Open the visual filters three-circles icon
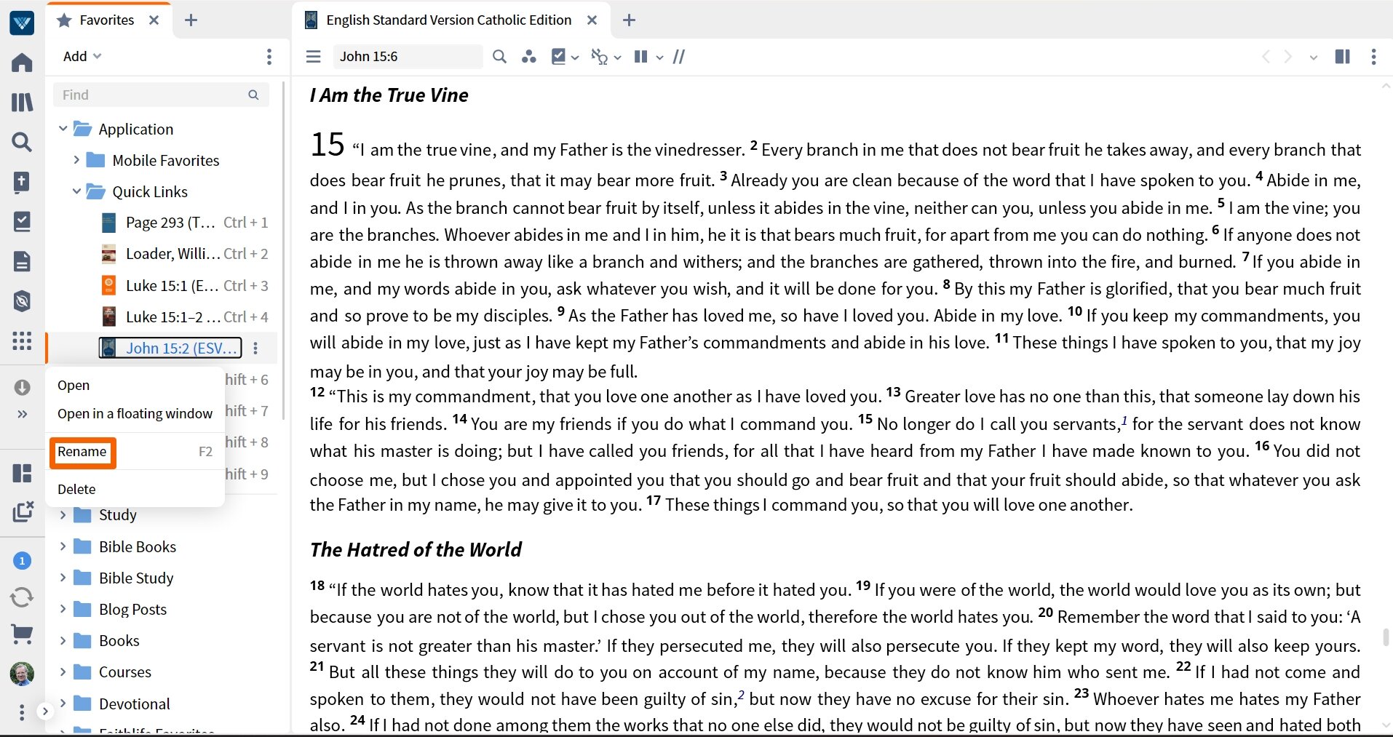This screenshot has height=737, width=1393. [x=529, y=57]
